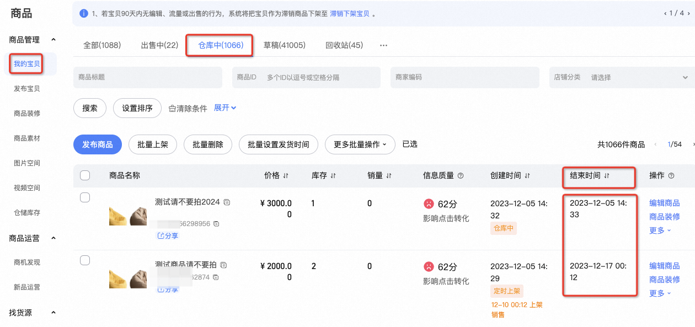This screenshot has width=695, height=327.
Task: Switch to the 全部(1088) tab
Action: coord(102,45)
